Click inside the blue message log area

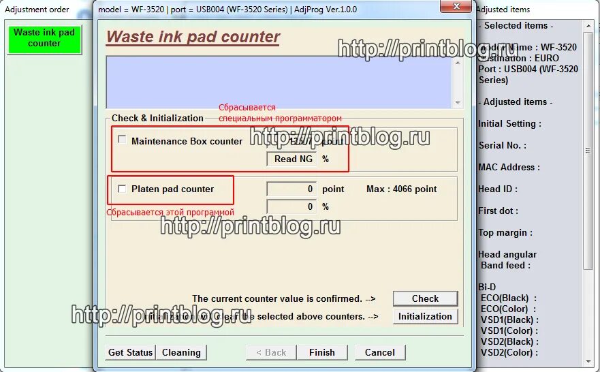pyautogui.click(x=279, y=82)
